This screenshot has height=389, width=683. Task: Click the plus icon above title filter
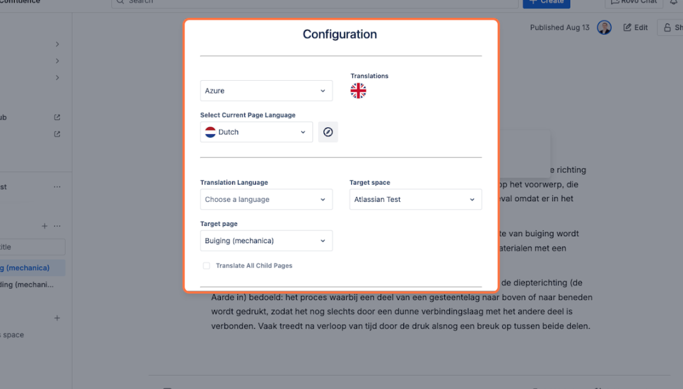(x=45, y=226)
